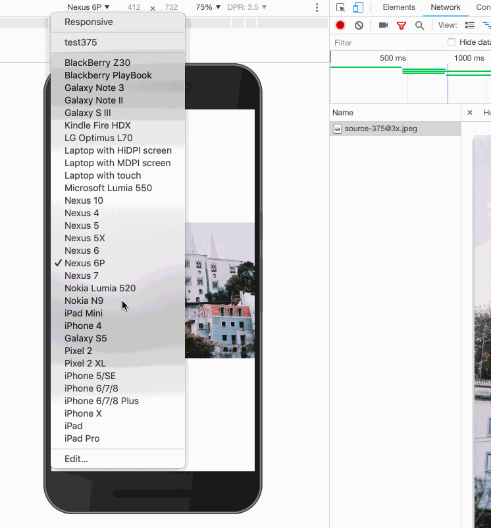Choose Kindle Fire HDX device
491x528 pixels.
[x=118, y=125]
